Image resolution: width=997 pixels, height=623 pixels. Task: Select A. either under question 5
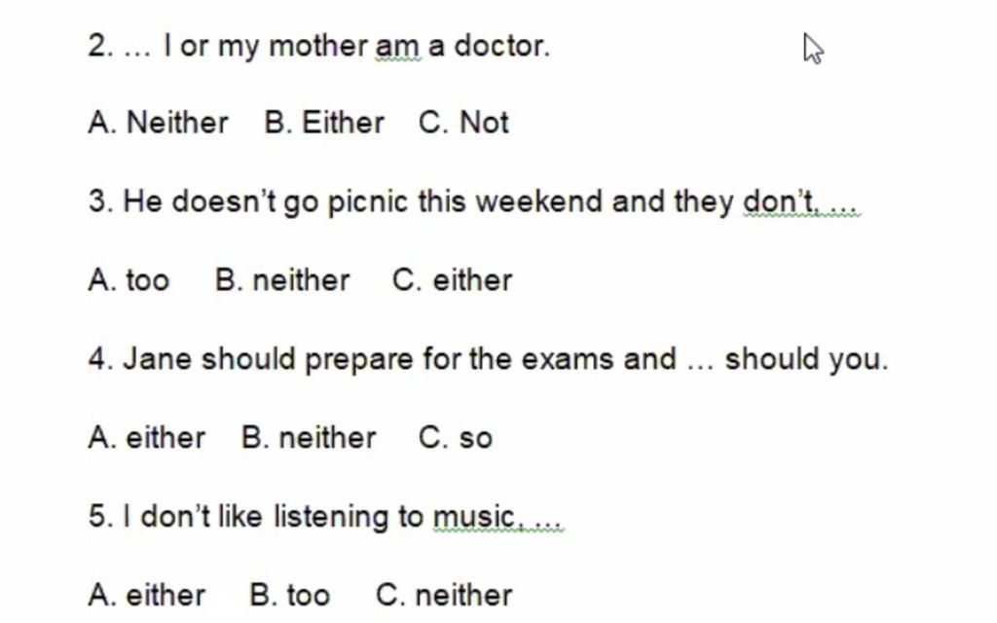(147, 596)
